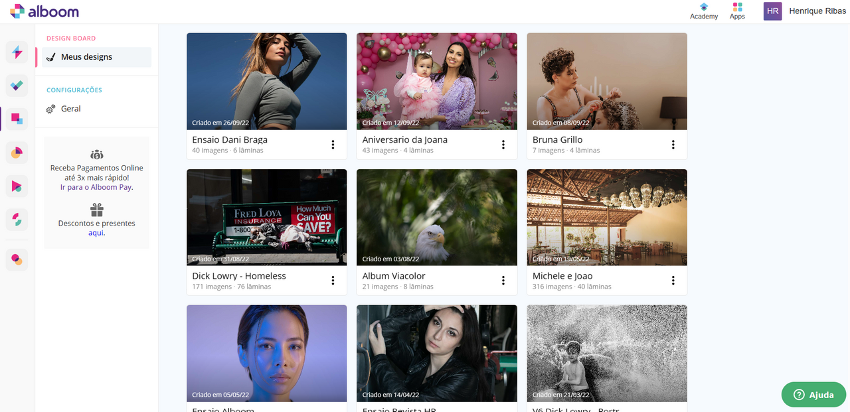Screen dimensions: 850x412
Task: Select Meus designs in the side menu
Action: 86,57
